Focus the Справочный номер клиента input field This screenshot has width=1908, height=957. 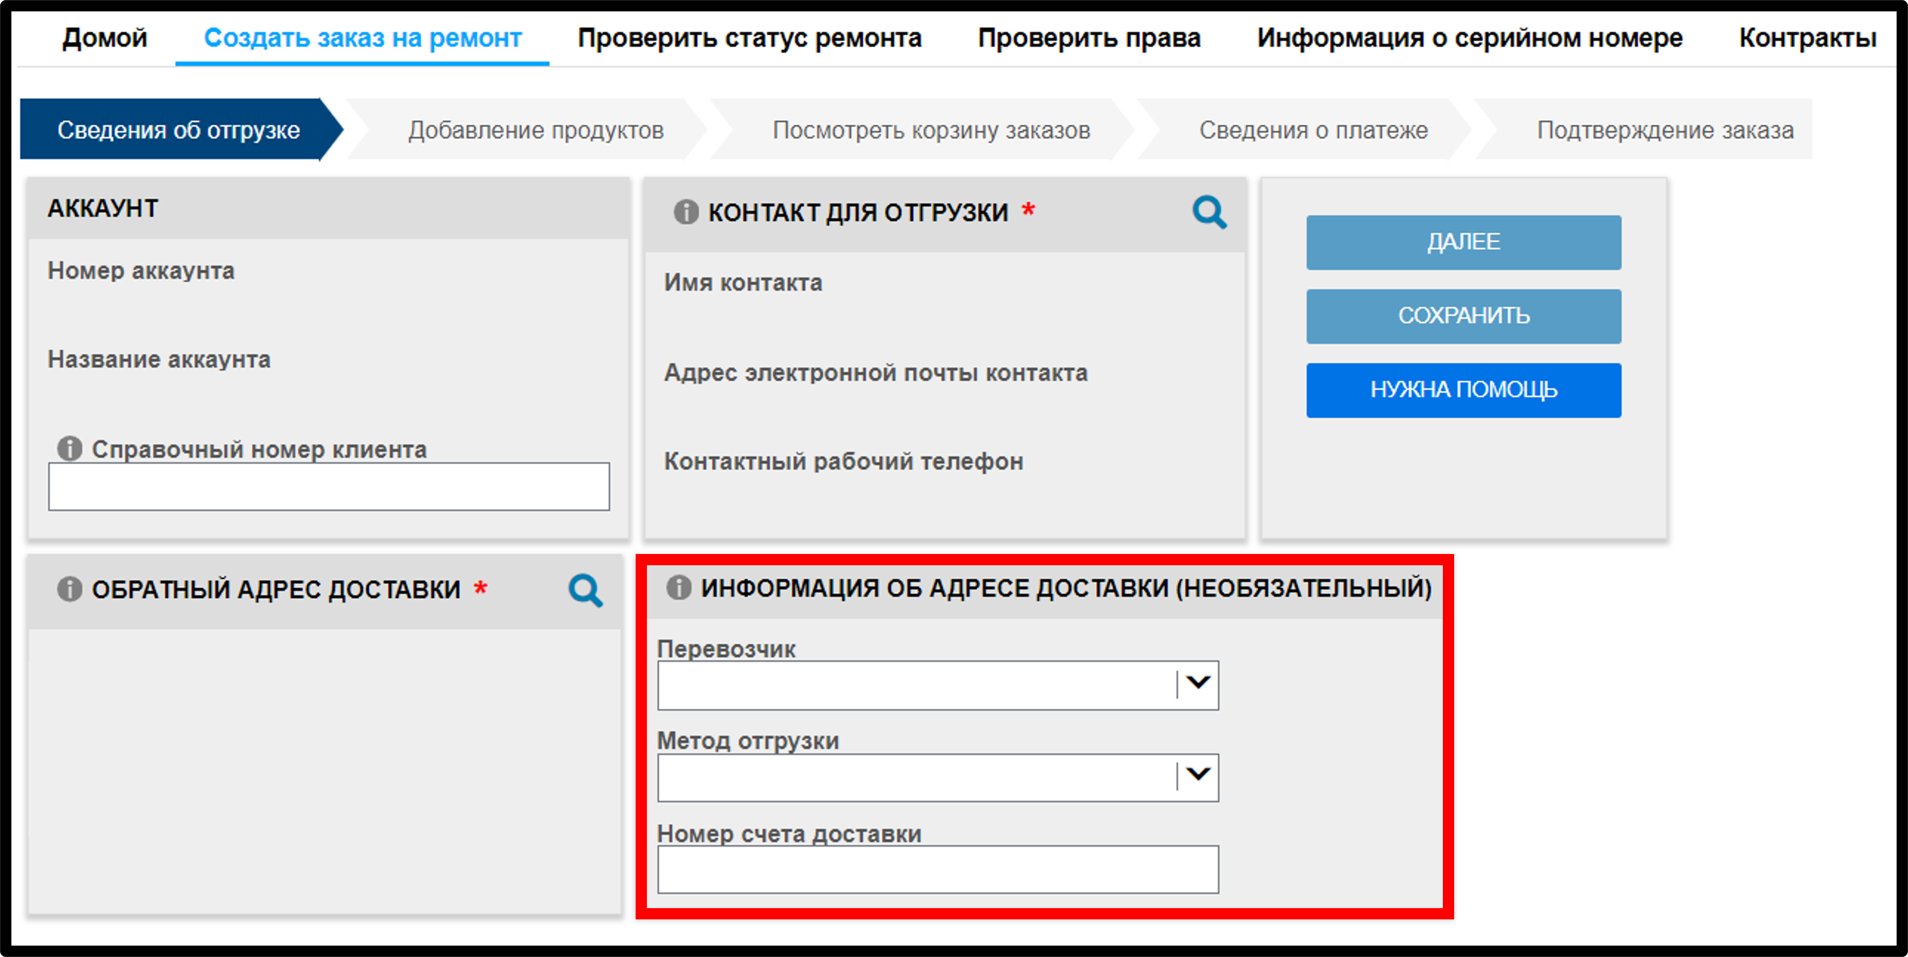[x=329, y=486]
